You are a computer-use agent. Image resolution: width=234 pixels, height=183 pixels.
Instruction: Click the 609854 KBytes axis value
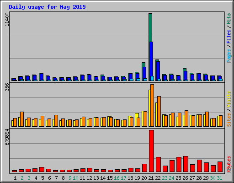click(x=7, y=137)
